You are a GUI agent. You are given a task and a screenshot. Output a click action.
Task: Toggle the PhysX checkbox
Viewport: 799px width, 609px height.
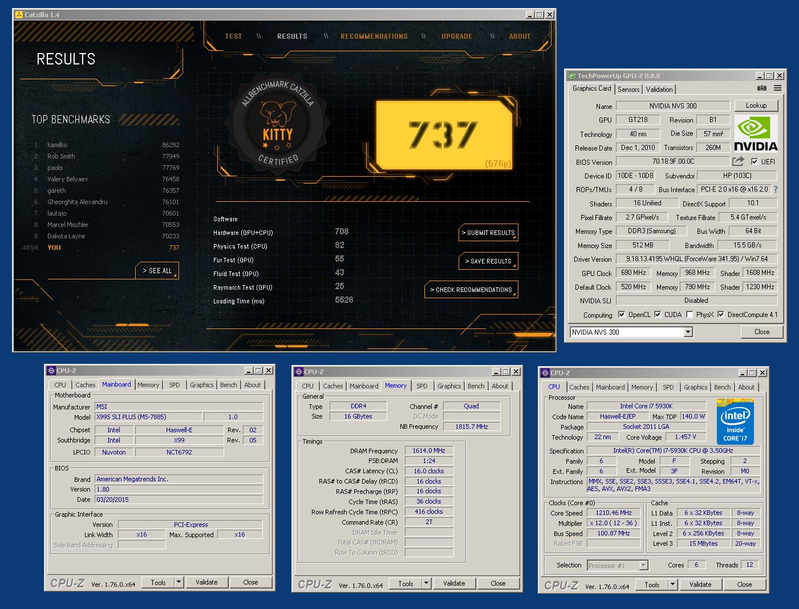[690, 314]
